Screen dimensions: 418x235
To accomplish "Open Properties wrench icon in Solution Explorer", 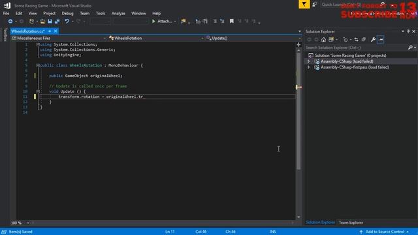I will [373, 40].
